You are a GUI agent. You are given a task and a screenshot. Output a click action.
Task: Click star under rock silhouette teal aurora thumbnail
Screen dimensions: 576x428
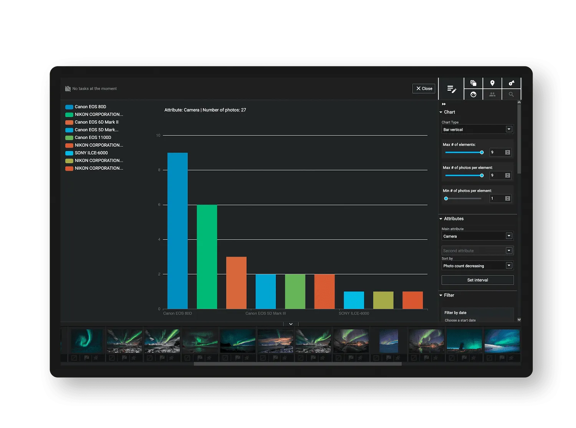point(473,358)
